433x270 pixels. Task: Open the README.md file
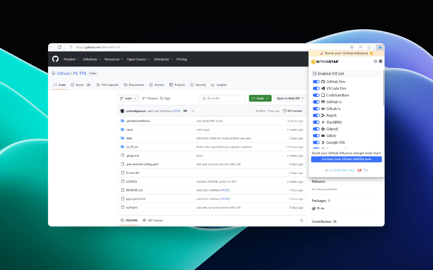click(x=134, y=190)
